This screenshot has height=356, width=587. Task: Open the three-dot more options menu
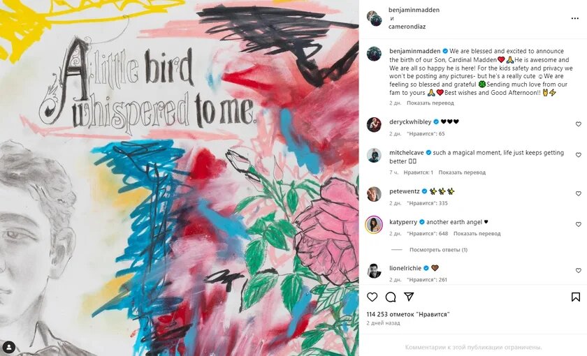point(575,19)
